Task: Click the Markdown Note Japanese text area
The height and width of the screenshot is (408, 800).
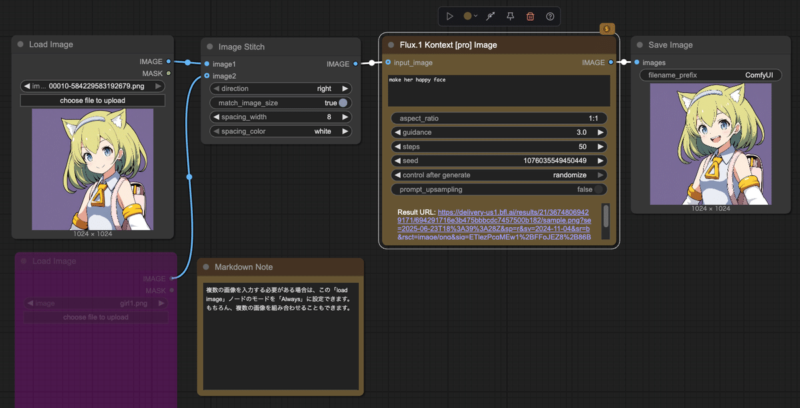Action: coord(281,335)
